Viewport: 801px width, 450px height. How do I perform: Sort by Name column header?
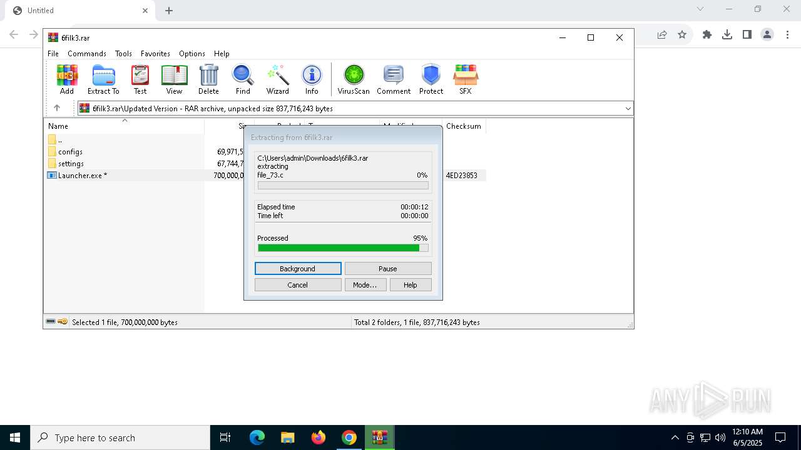[124, 126]
